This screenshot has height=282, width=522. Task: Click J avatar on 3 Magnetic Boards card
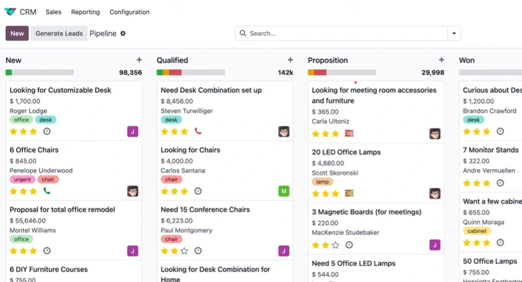coord(435,245)
